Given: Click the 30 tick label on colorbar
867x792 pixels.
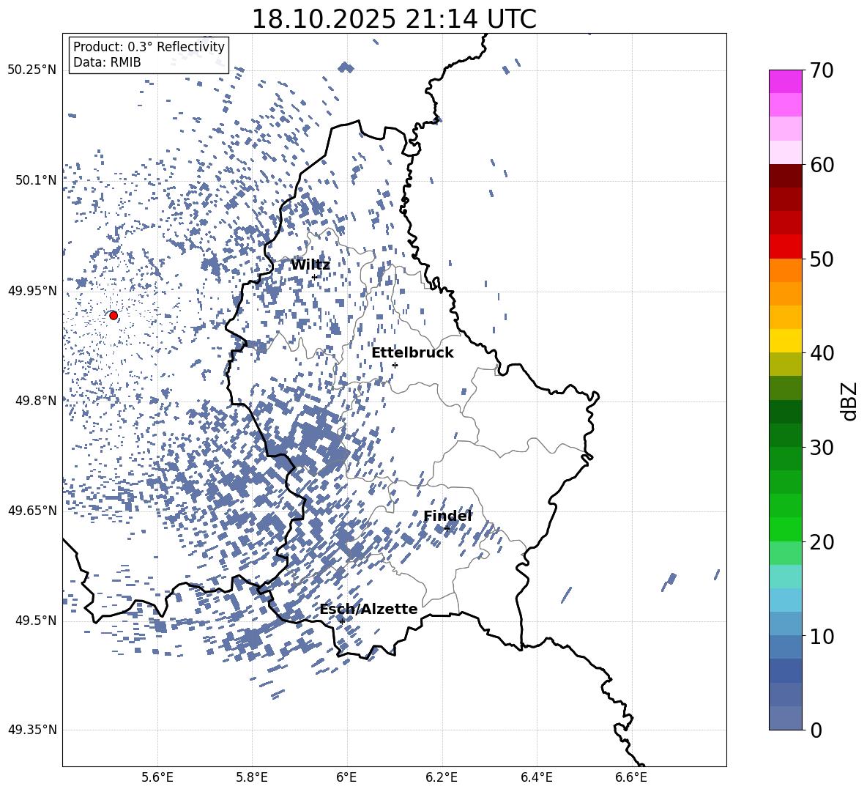Looking at the screenshot, I should [x=822, y=448].
